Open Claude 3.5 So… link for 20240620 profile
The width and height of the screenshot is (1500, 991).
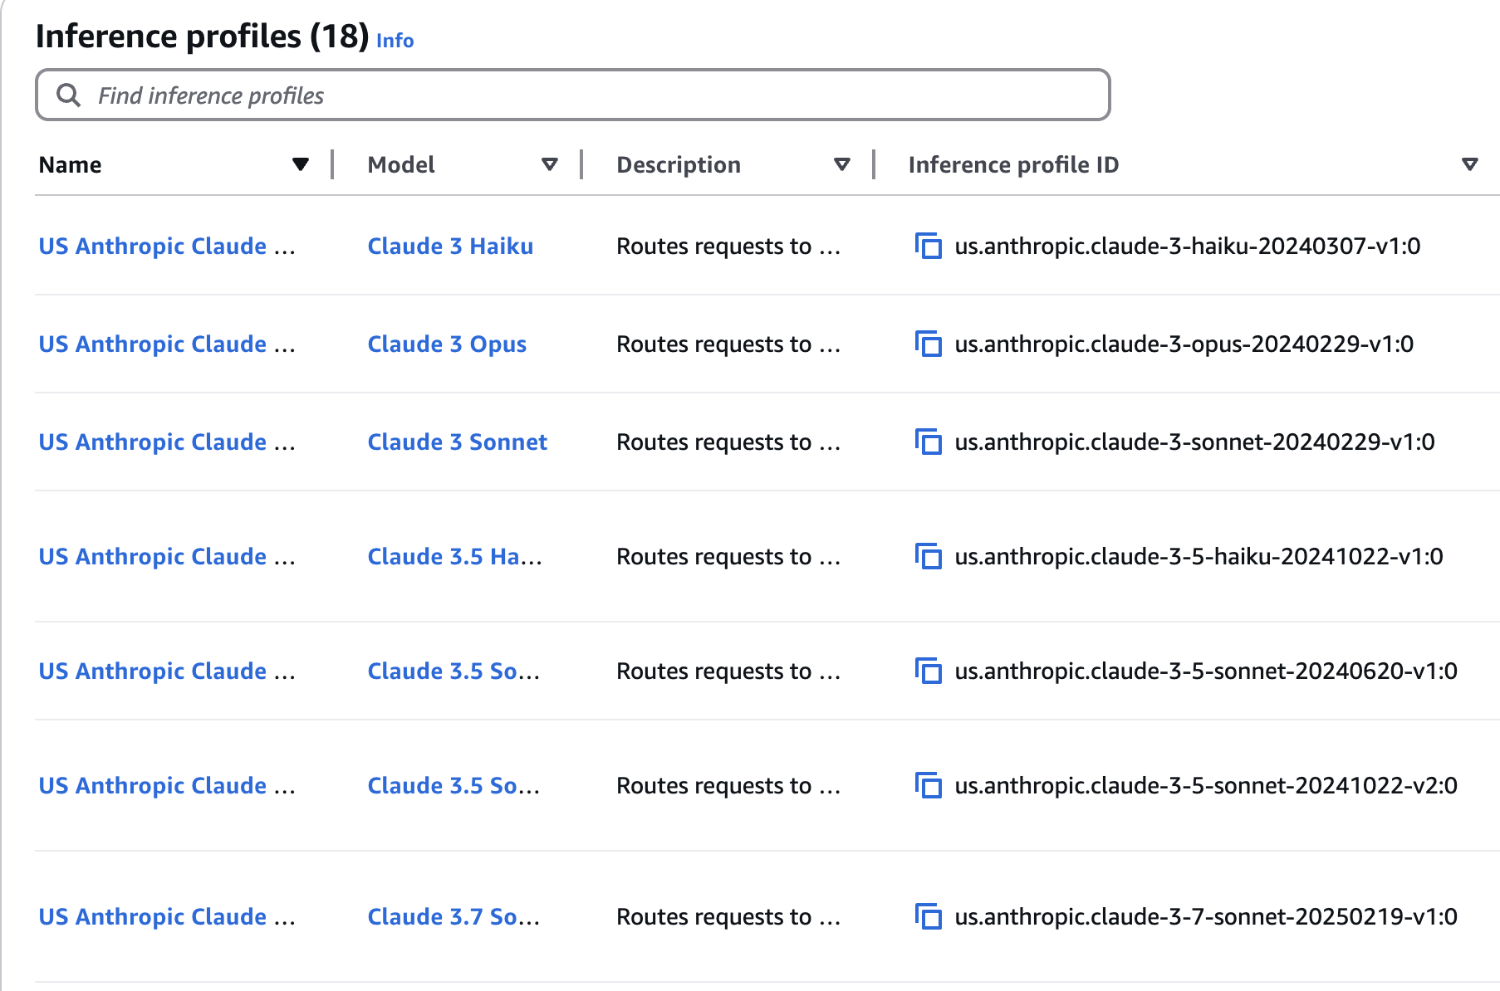pyautogui.click(x=453, y=671)
